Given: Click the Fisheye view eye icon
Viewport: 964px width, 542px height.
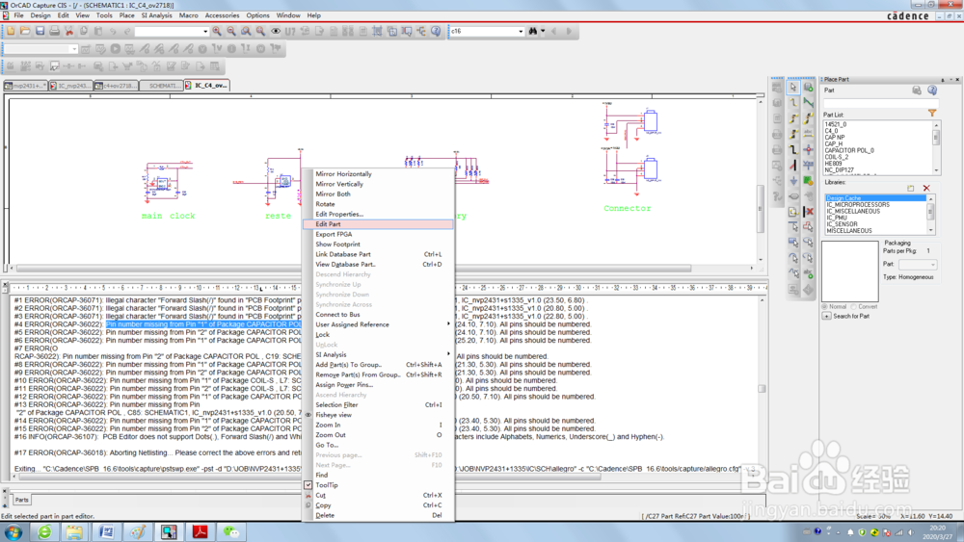Looking at the screenshot, I should (276, 31).
